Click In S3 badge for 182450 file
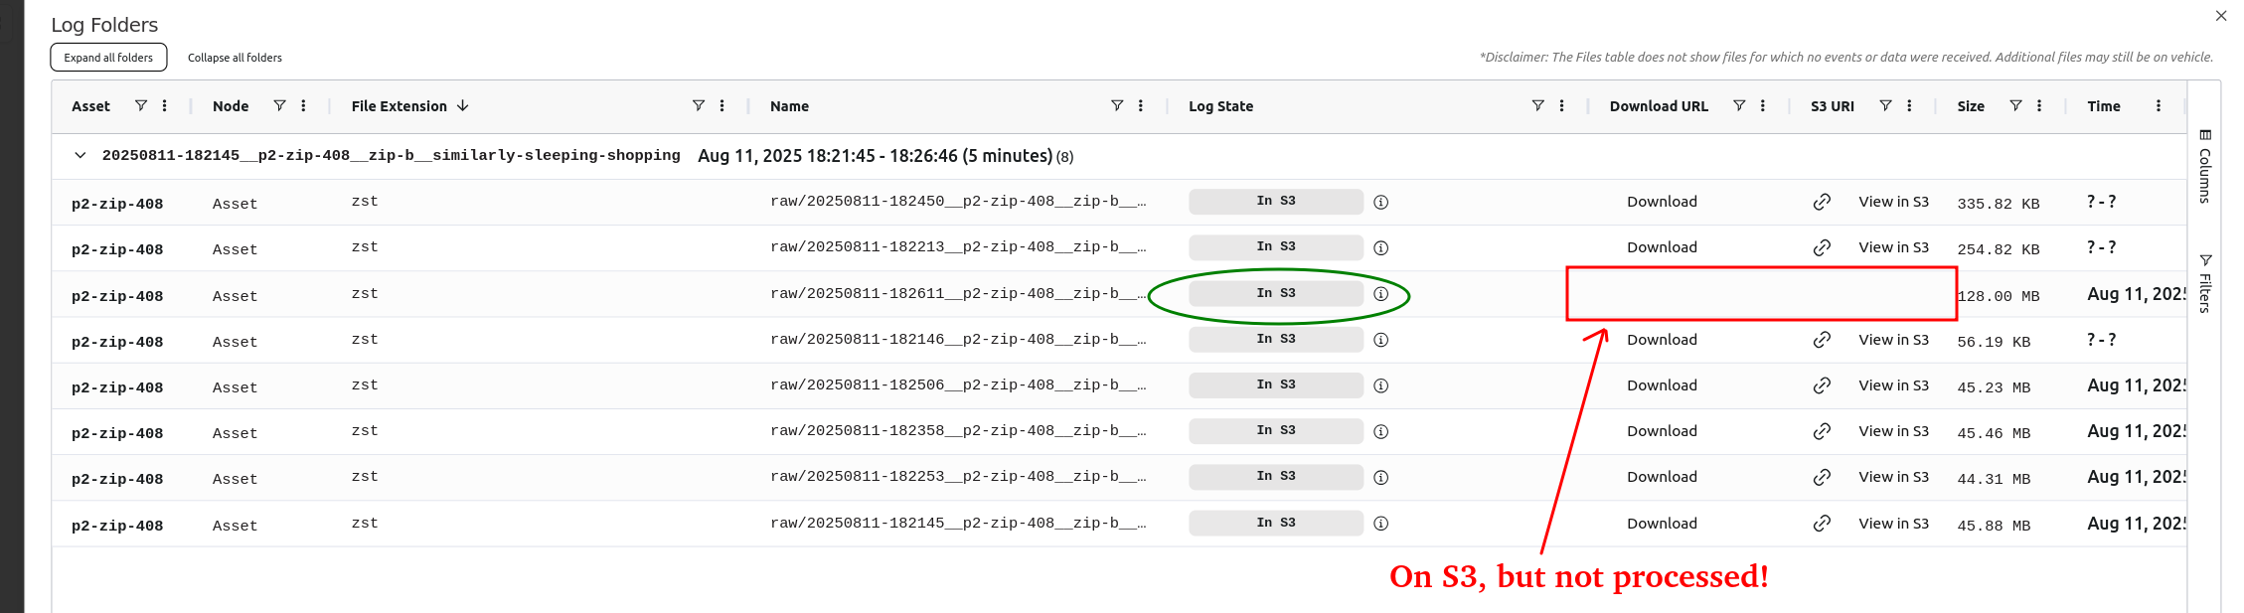 coord(1276,201)
